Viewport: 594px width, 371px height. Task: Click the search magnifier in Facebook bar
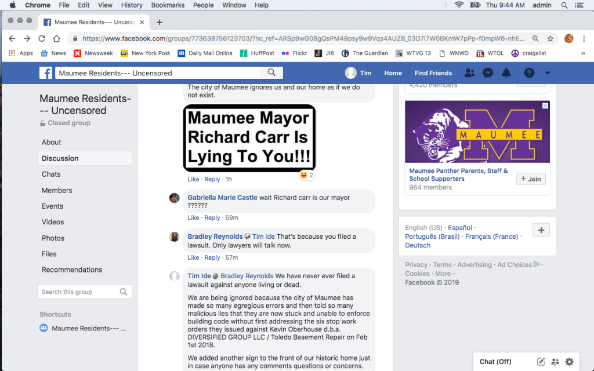[x=271, y=73]
